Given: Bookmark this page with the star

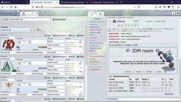Looking at the screenshot, I should 139,7.
